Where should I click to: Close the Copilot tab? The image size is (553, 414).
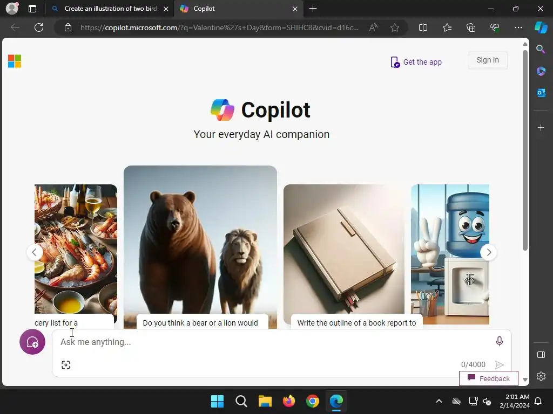[295, 9]
